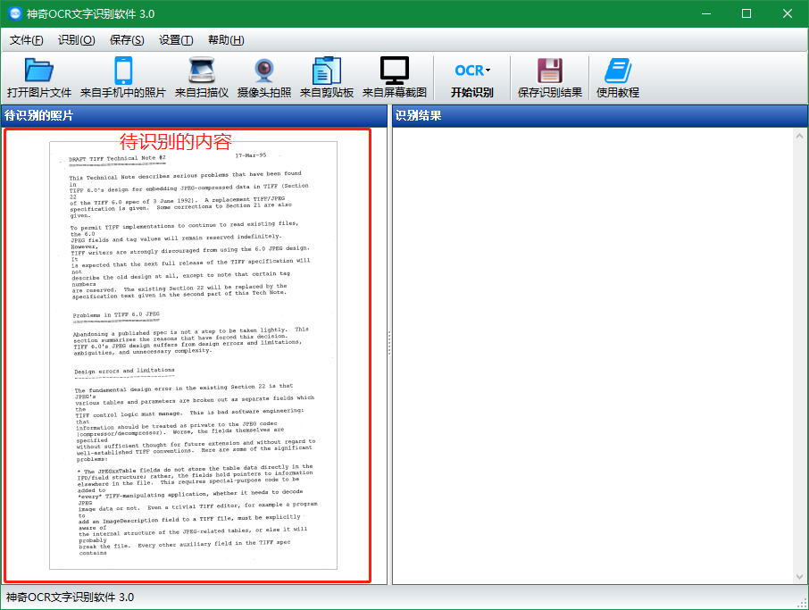809x610 pixels.
Task: Maximize the OCR application window
Action: point(746,13)
